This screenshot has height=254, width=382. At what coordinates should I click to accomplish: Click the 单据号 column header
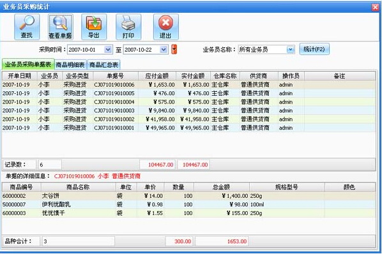(x=116, y=76)
